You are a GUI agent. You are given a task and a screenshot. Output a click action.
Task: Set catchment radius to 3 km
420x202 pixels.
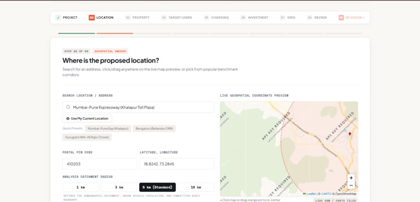click(119, 187)
